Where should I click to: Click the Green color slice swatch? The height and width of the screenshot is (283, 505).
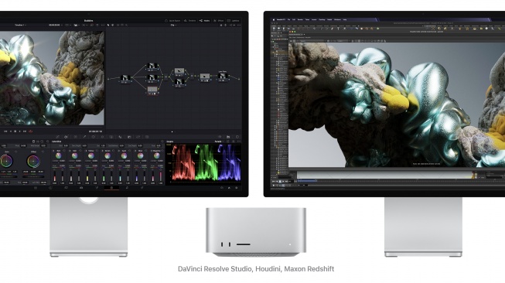(107, 156)
